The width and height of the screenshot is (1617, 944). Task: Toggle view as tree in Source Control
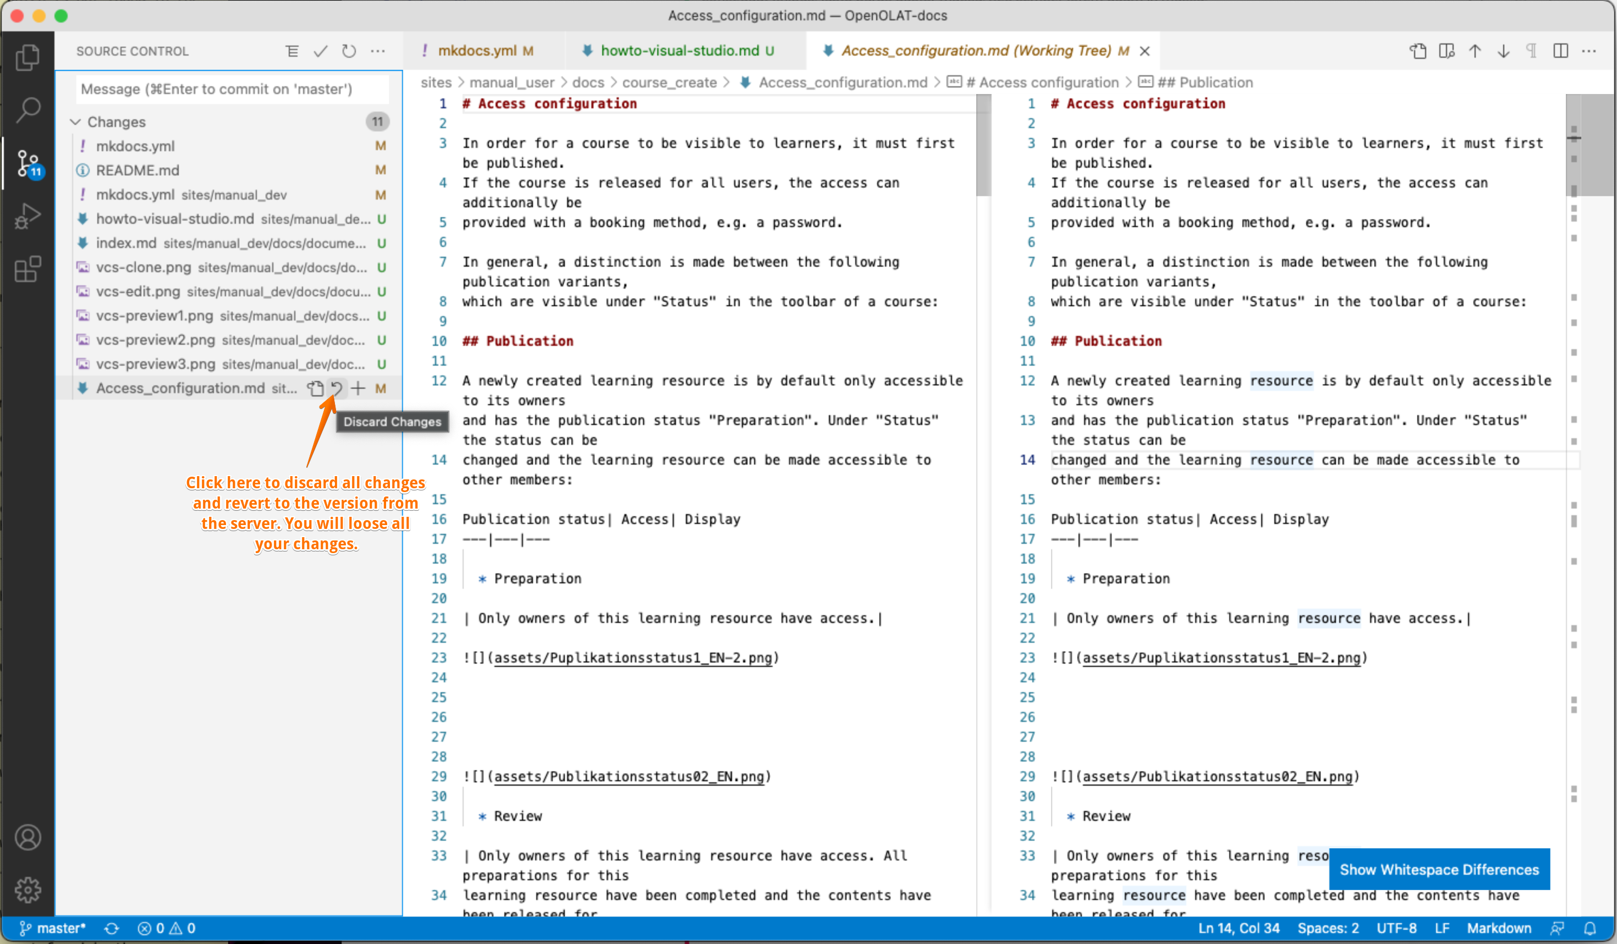click(x=292, y=51)
